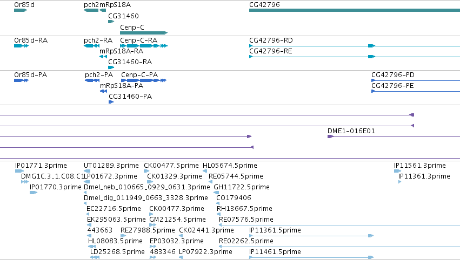Viewport: 460px width, 260px height.
Task: Select the Cenp-C-RA transcript glyph
Action: (144, 46)
